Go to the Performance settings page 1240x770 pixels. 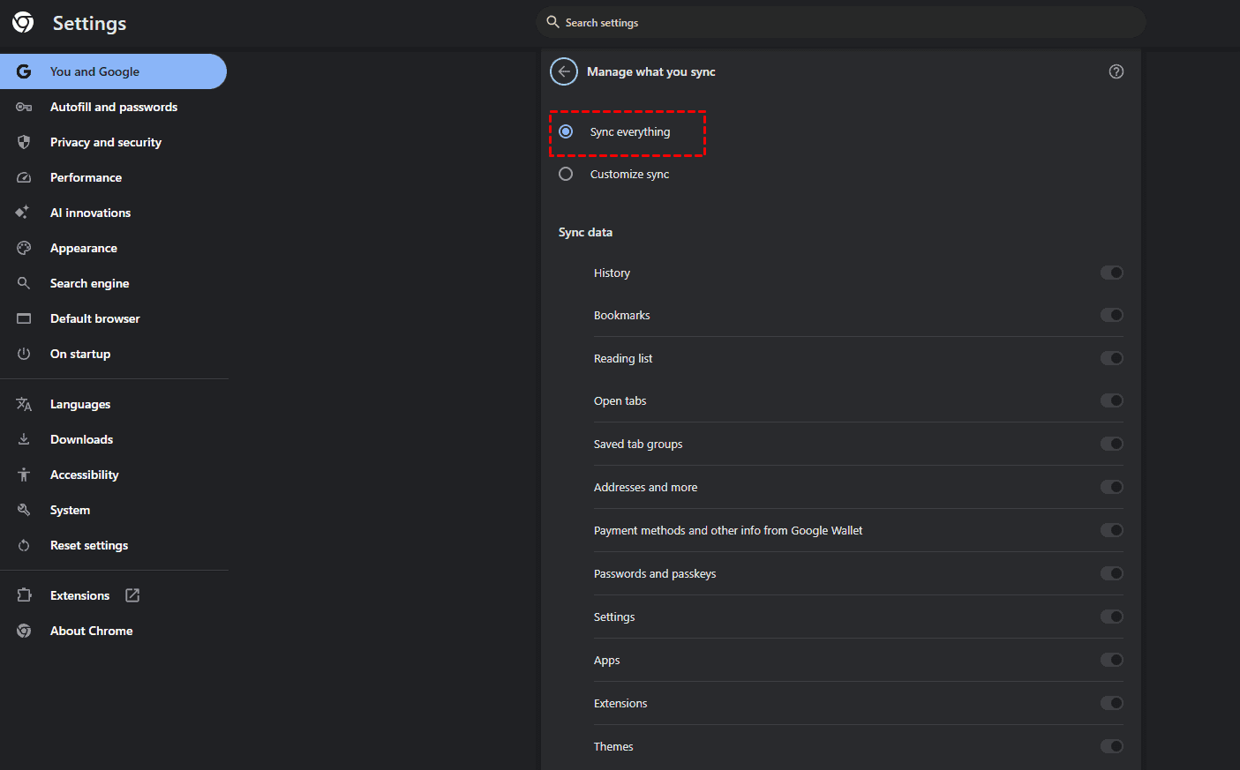click(86, 177)
